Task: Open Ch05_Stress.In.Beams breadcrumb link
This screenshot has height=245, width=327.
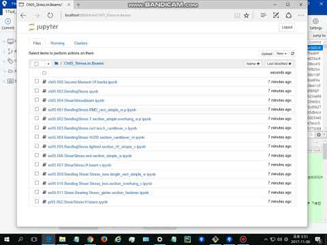Action: pyautogui.click(x=84, y=63)
